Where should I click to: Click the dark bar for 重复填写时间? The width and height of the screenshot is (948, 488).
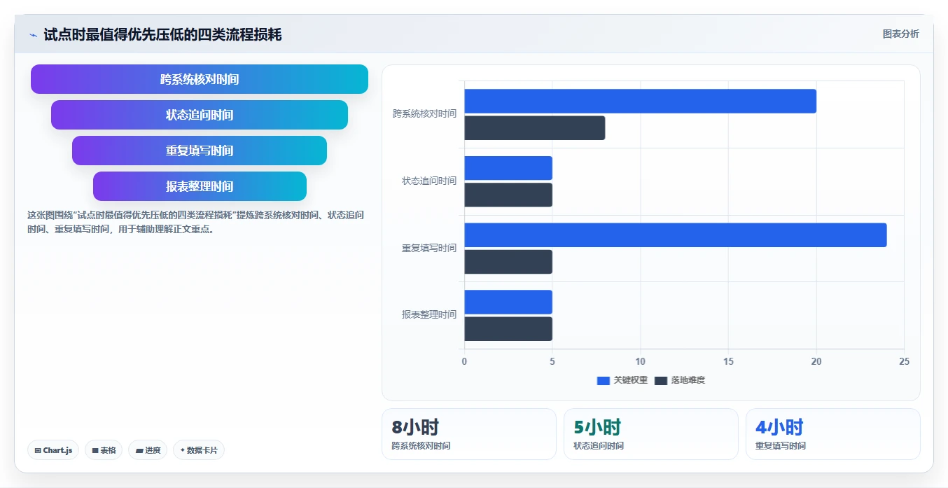click(508, 262)
